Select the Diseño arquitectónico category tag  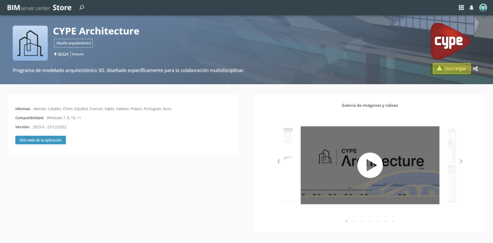point(73,43)
